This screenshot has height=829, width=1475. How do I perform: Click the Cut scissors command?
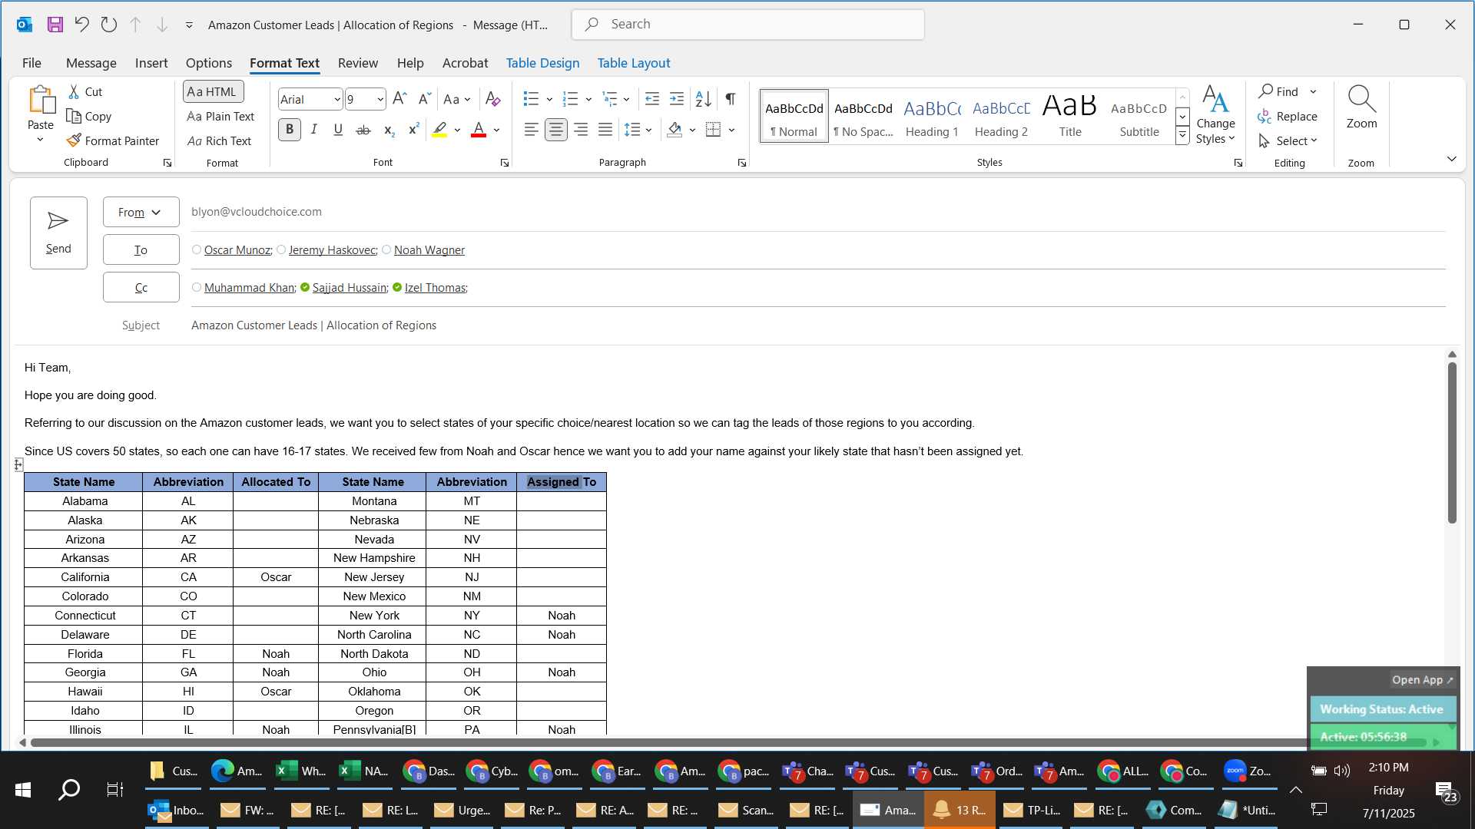pos(85,91)
